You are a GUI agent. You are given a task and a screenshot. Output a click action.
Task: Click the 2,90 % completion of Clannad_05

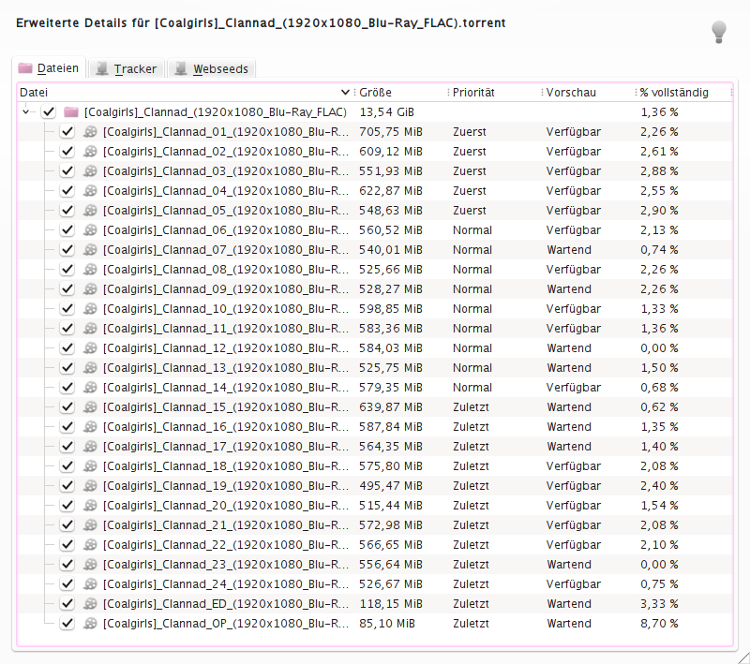tap(659, 210)
